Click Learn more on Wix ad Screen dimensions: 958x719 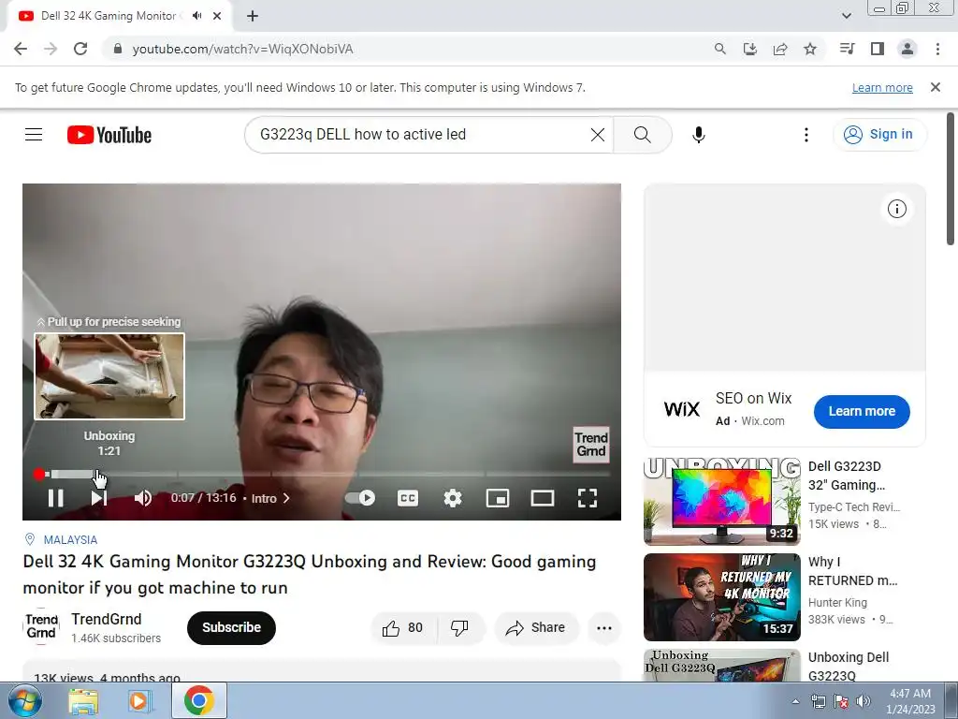coord(862,412)
